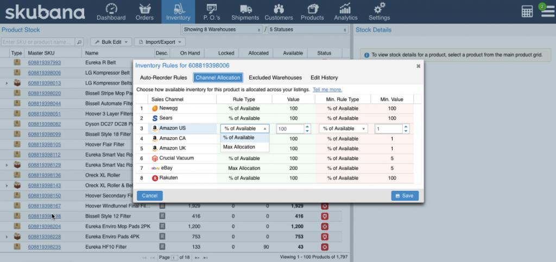
Task: Close the Inventory Rules dialog
Action: (419, 66)
